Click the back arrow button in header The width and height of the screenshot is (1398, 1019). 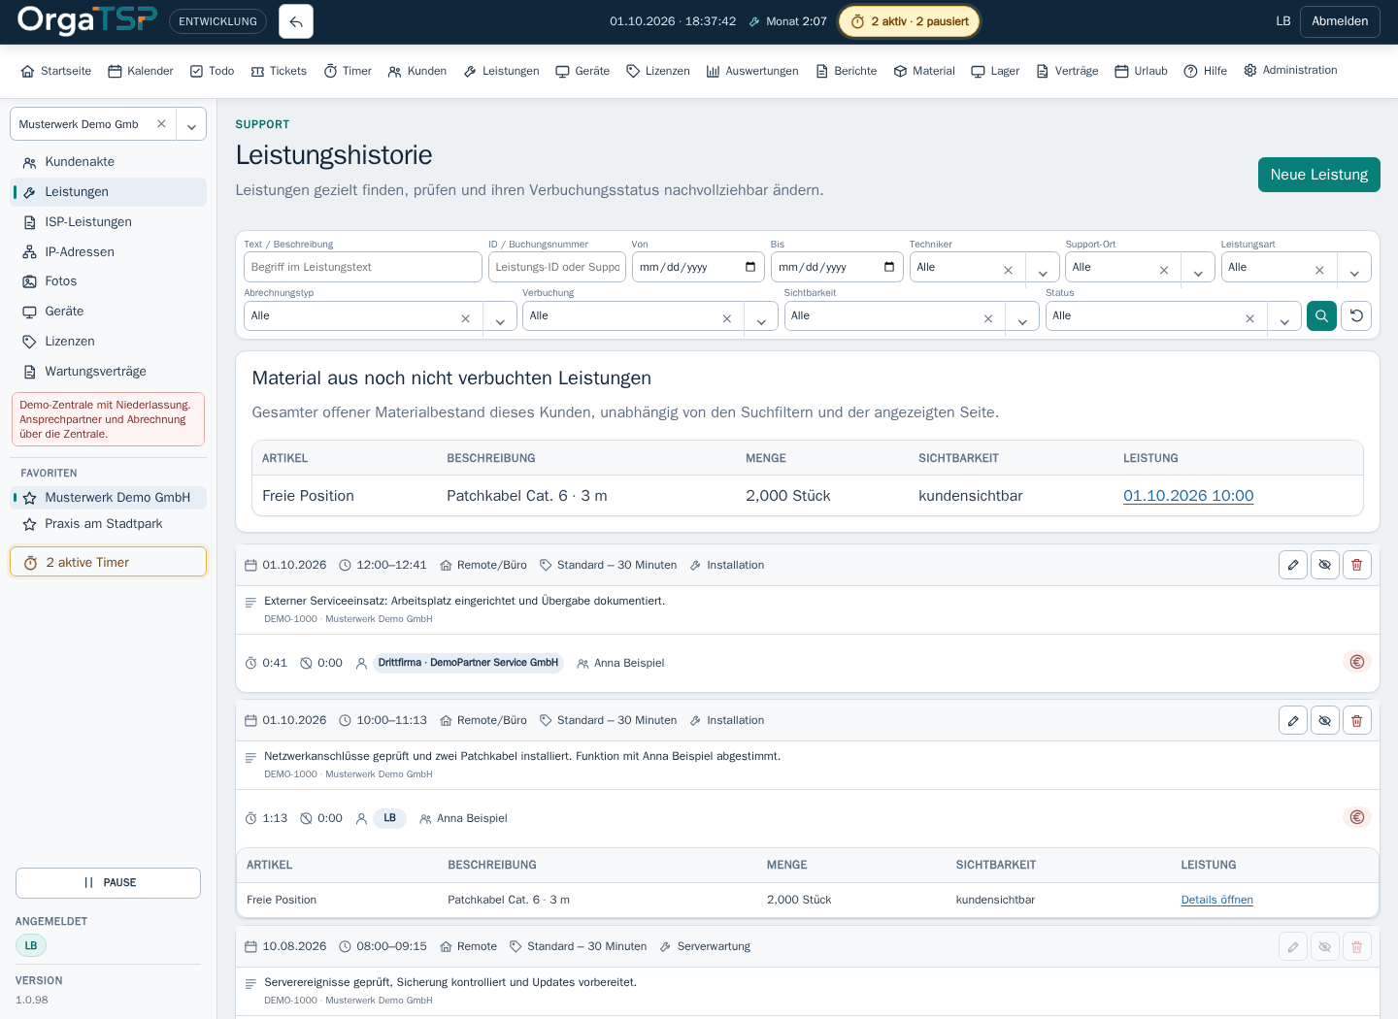[x=296, y=21]
